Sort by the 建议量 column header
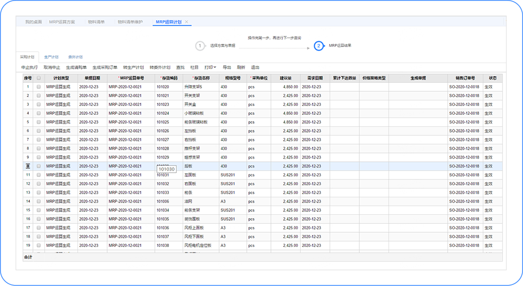This screenshot has width=523, height=286. pos(286,78)
